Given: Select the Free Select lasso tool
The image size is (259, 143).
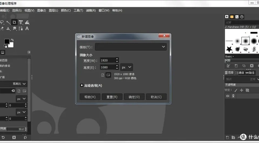Looking at the screenshot, I should point(2,22).
